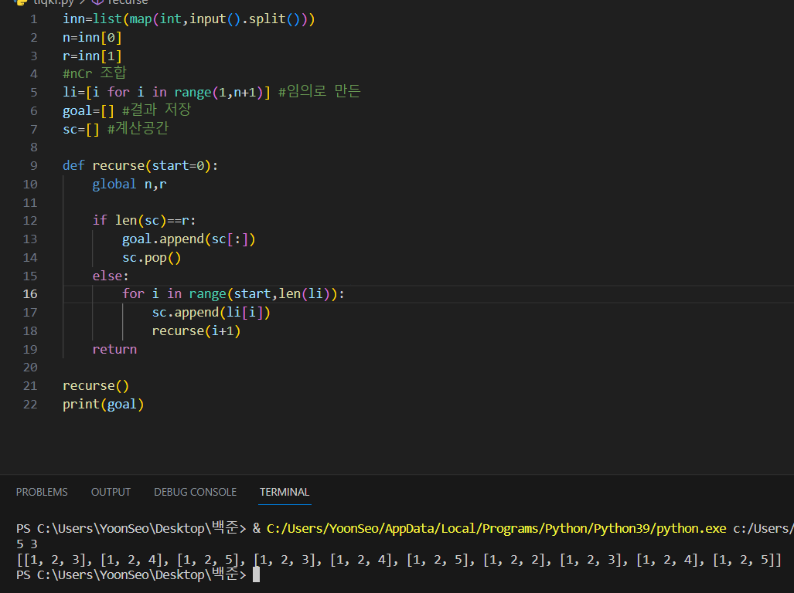Screen dimensions: 794x593
Task: Click the '#nCr 조합' comment line
Action: pos(94,73)
